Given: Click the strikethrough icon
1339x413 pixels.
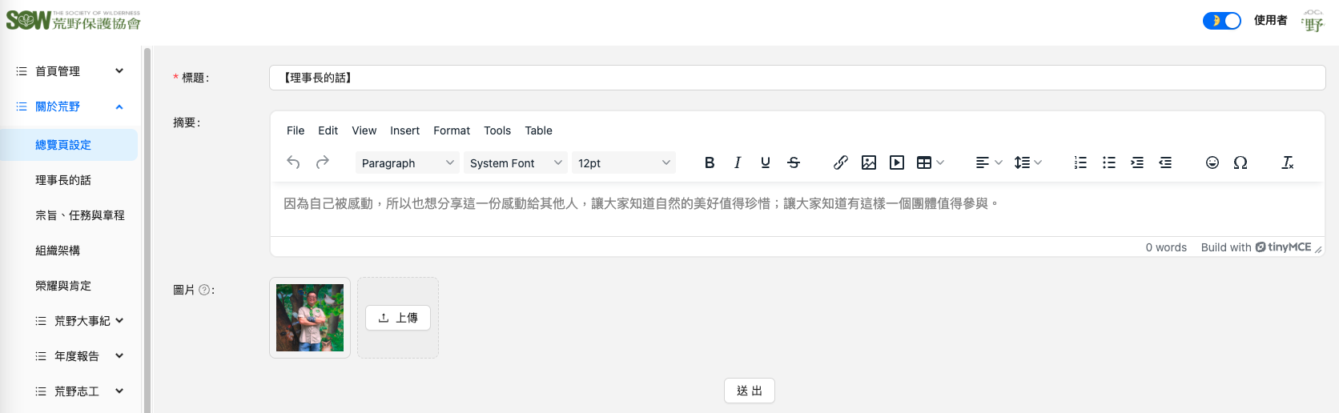Looking at the screenshot, I should (x=794, y=162).
